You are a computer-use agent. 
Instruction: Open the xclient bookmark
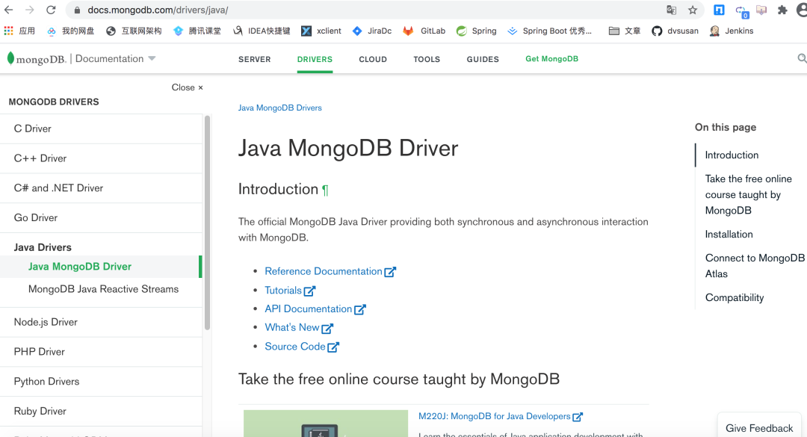click(x=321, y=31)
